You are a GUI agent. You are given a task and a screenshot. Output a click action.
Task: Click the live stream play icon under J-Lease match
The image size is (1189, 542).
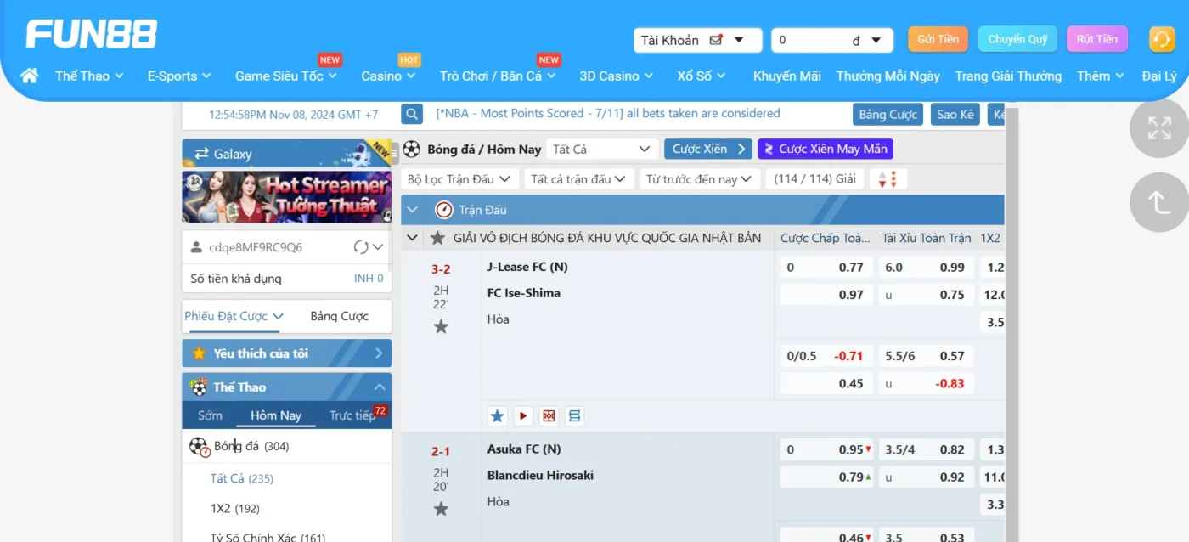(522, 415)
